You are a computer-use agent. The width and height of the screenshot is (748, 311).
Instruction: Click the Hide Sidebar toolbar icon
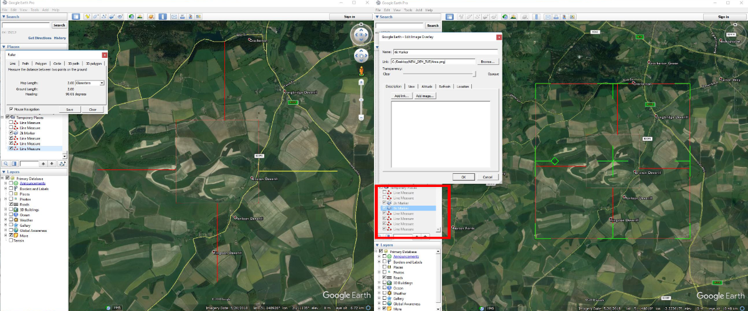point(76,16)
